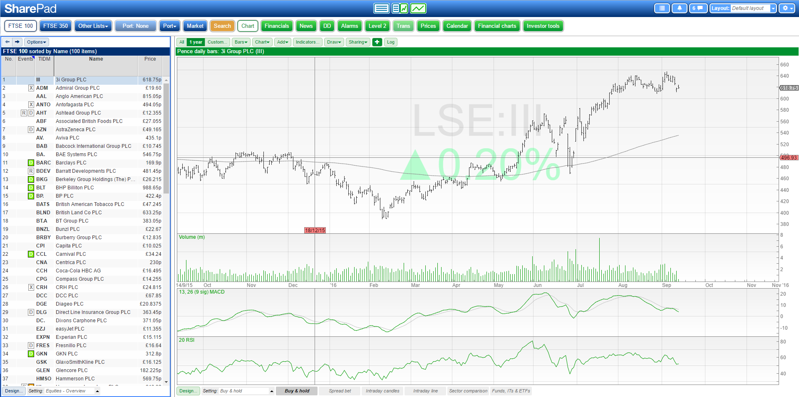Select the Aviva PLC row

[x=82, y=138]
